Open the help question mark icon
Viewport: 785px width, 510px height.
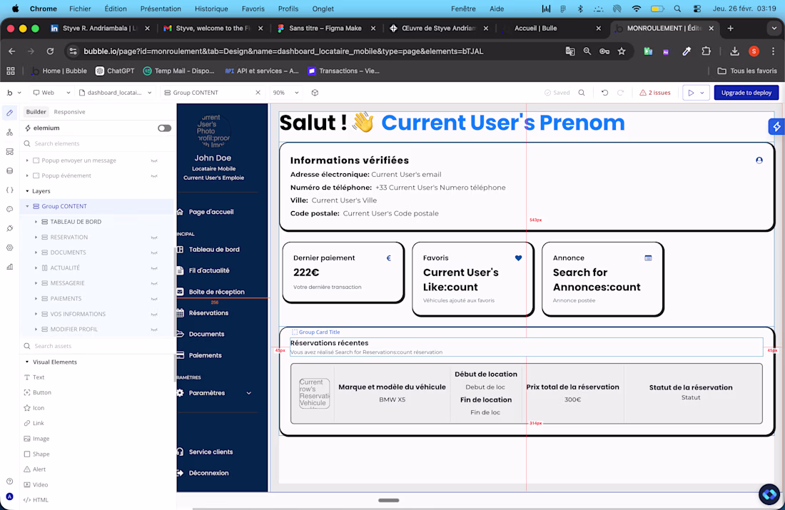[x=9, y=481]
